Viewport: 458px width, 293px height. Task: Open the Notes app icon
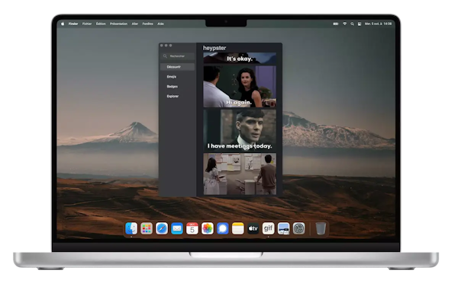[237, 228]
